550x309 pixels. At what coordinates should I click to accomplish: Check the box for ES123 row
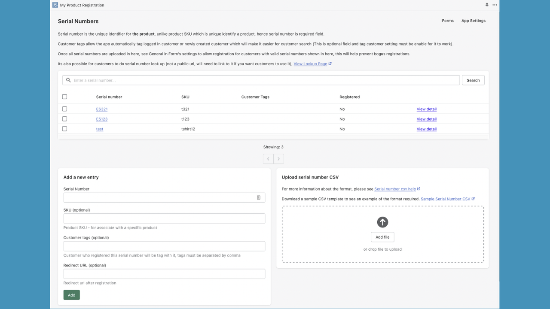64,119
